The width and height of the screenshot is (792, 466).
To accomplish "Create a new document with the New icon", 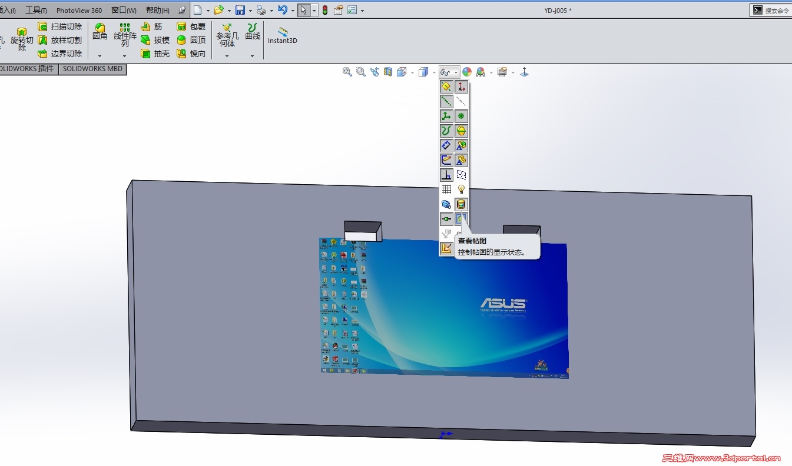I will [x=198, y=10].
